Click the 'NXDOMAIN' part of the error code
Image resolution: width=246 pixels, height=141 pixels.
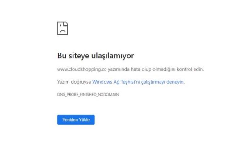point(108,95)
